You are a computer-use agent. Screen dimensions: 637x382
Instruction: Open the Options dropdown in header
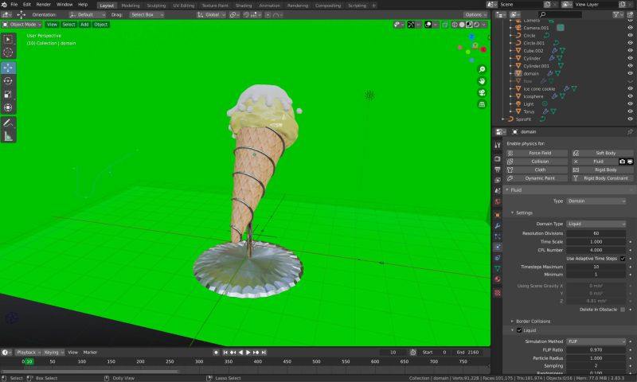pyautogui.click(x=475, y=14)
